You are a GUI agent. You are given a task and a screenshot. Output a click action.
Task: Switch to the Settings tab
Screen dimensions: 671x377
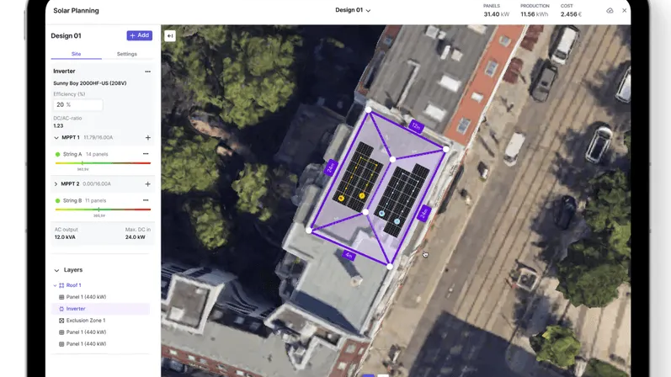point(126,54)
